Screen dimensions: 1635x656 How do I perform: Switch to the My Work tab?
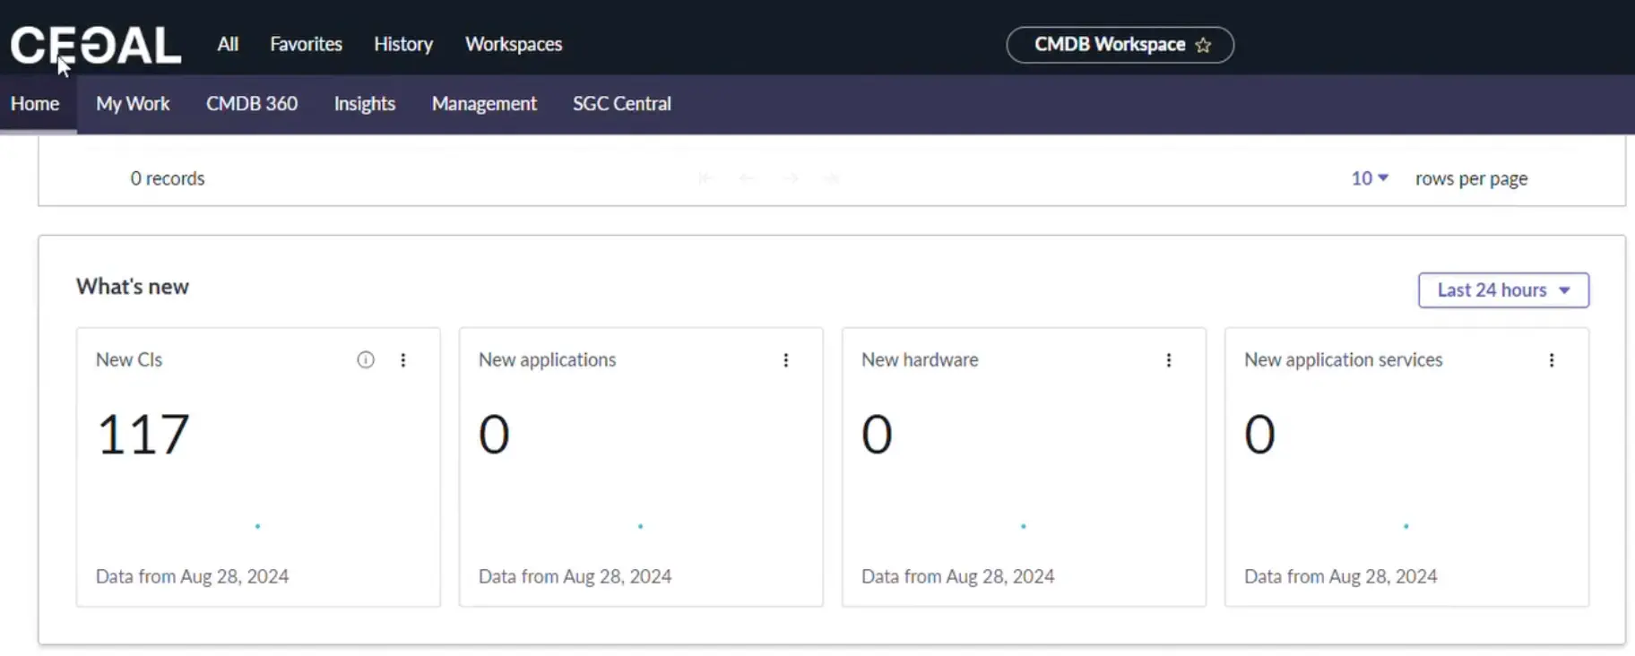pos(133,104)
